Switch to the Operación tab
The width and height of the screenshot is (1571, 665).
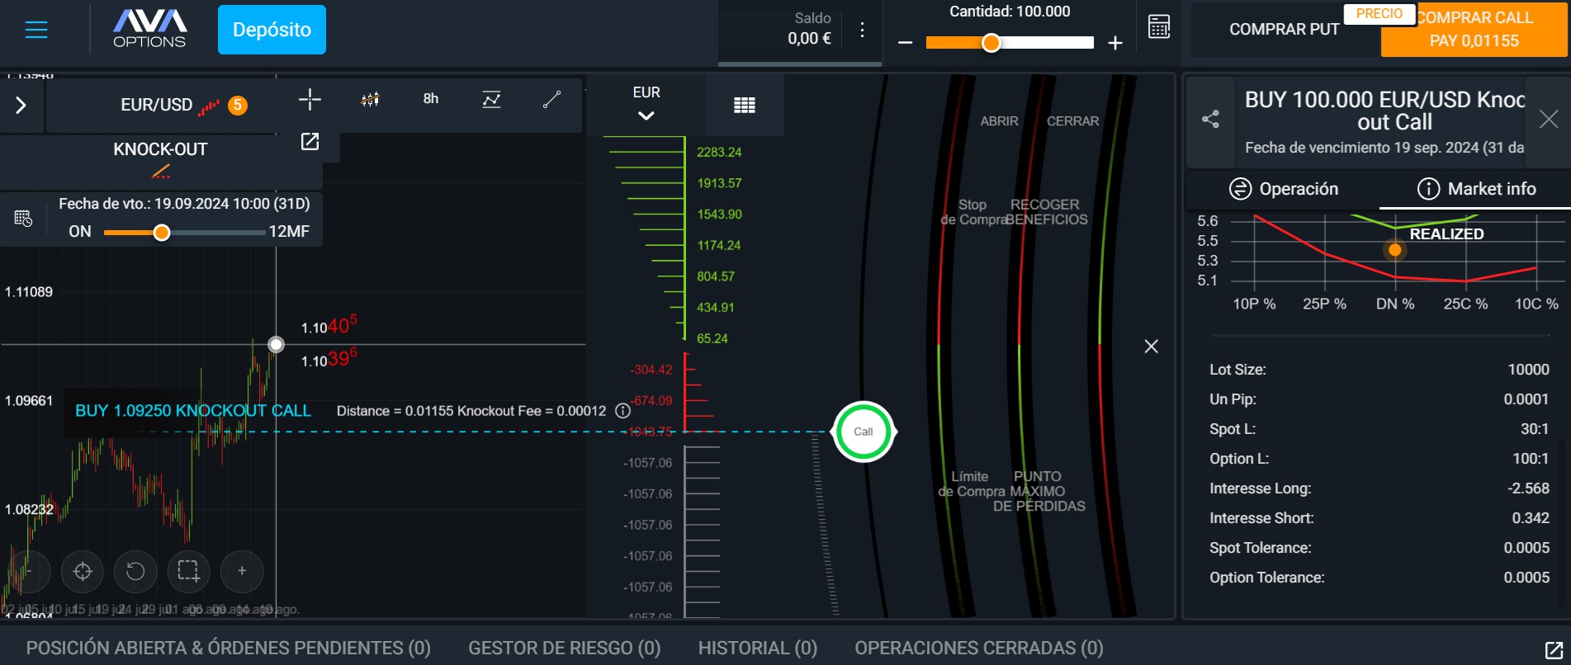coord(1283,189)
